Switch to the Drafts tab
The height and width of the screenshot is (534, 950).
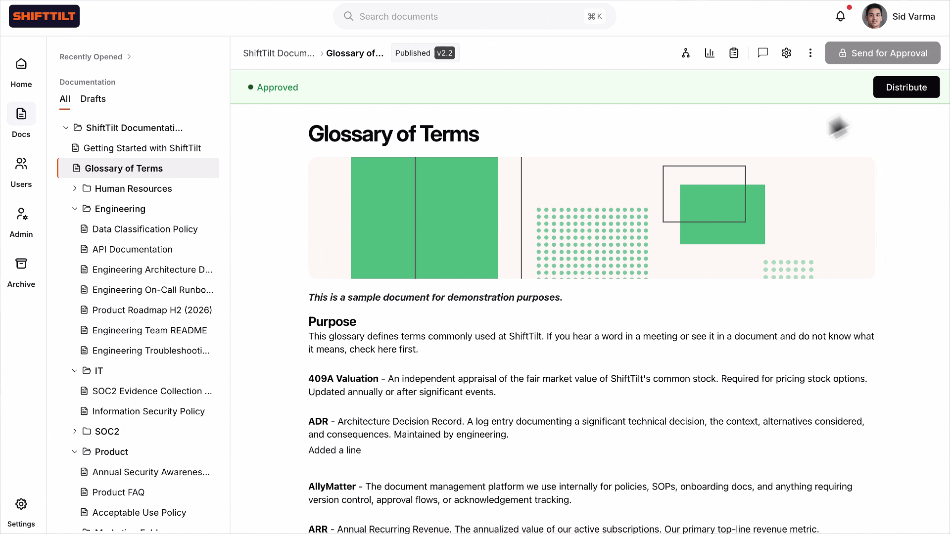coord(93,99)
